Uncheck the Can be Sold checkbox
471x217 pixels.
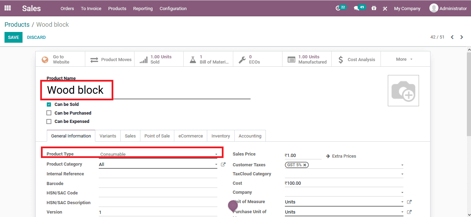click(x=49, y=104)
